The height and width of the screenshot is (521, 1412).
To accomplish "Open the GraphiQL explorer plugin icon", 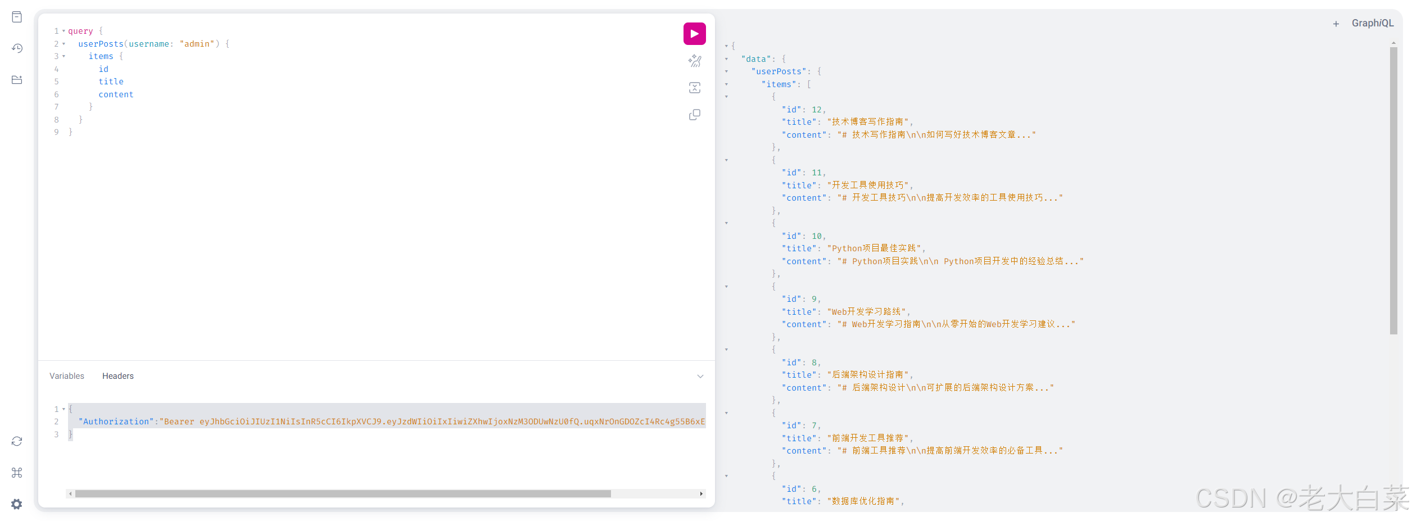I will tap(17, 80).
